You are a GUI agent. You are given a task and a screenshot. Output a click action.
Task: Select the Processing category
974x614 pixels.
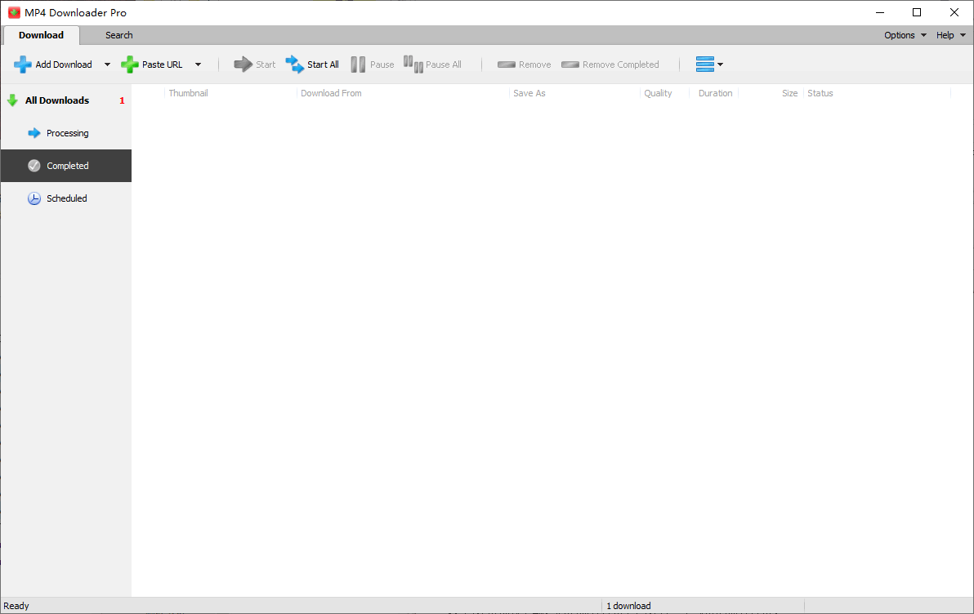tap(66, 133)
